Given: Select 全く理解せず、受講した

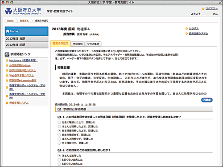Looking at the screenshot, I should pyautogui.click(x=59, y=143).
